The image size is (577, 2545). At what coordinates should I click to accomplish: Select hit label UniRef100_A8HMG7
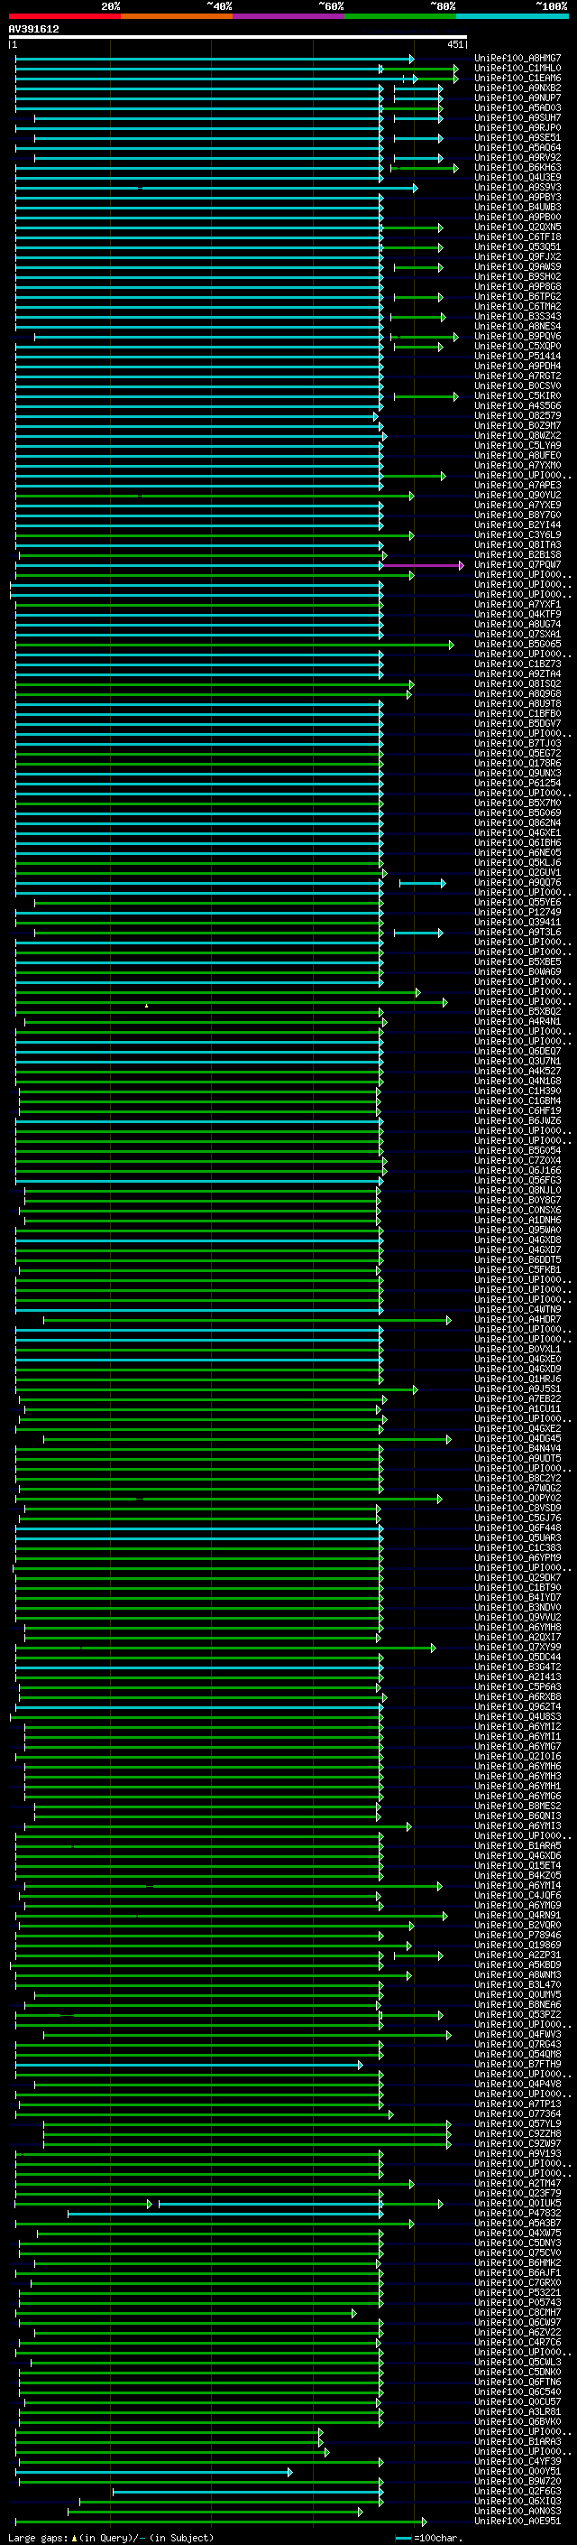click(517, 59)
